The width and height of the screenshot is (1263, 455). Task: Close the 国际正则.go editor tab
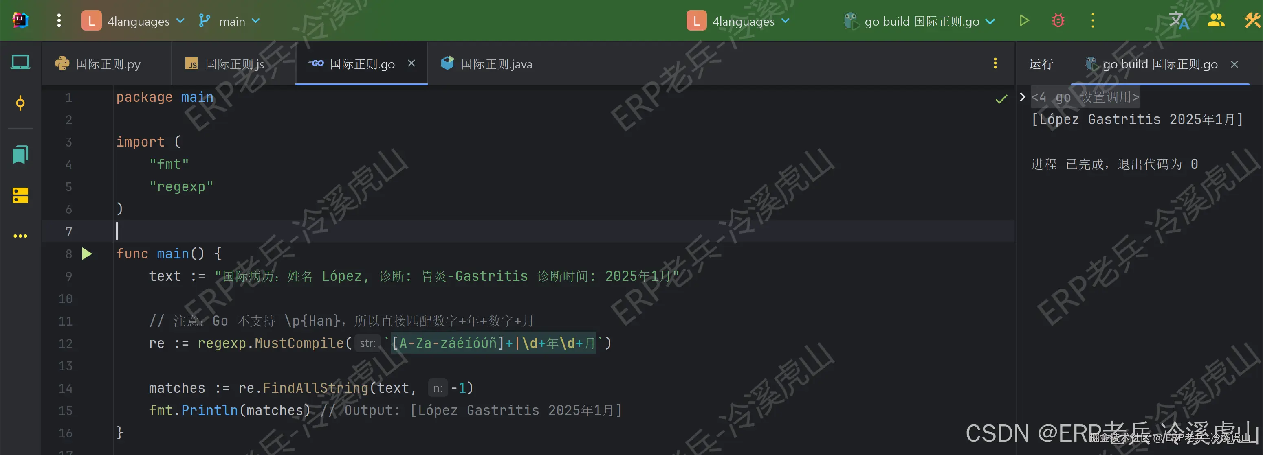[x=411, y=63]
